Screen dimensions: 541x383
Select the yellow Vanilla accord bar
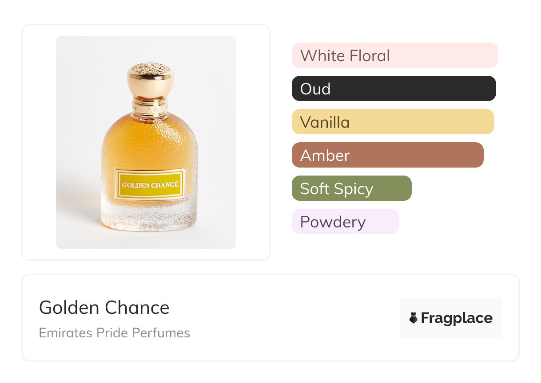point(393,122)
